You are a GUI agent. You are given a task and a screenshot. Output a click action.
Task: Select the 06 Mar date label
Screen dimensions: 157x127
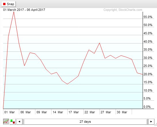pos(26,112)
